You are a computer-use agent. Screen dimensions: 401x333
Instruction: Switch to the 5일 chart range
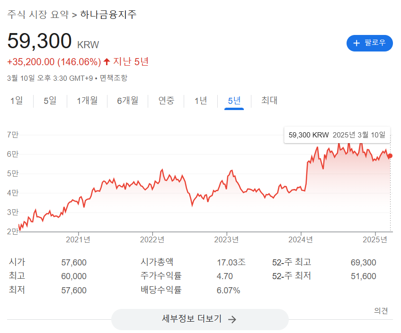click(49, 101)
